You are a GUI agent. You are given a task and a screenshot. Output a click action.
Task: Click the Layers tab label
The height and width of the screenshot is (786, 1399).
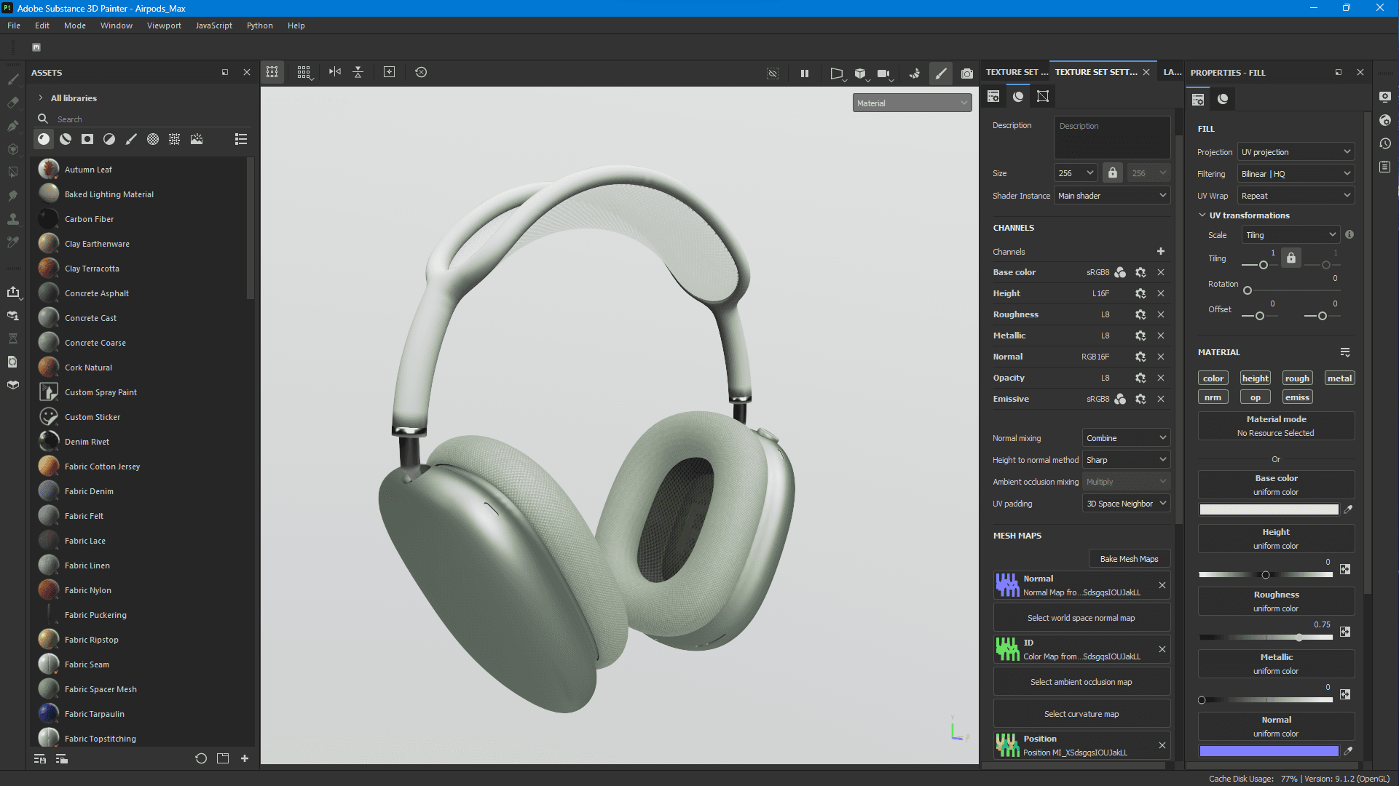coord(1170,72)
